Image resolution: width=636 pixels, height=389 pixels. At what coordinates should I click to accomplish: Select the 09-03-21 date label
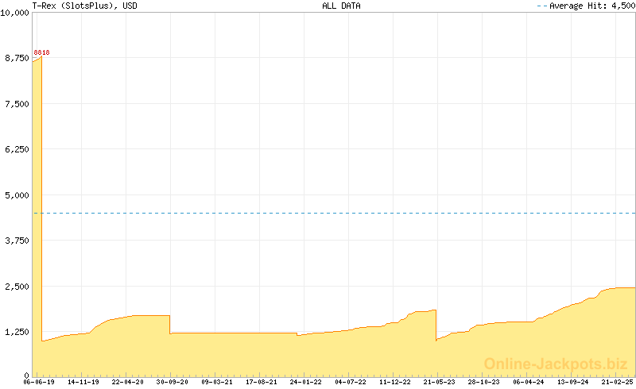[216, 382]
